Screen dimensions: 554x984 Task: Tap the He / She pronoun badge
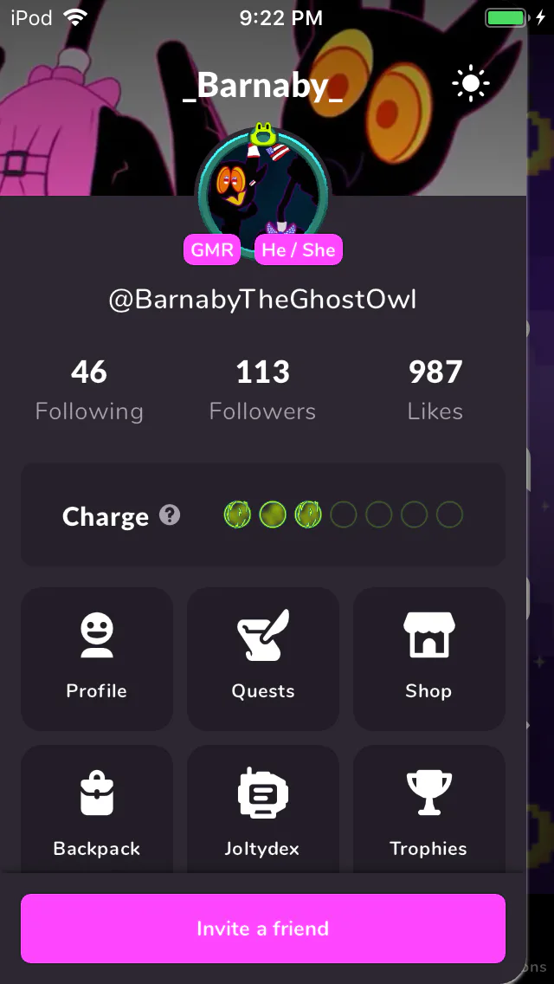coord(299,249)
